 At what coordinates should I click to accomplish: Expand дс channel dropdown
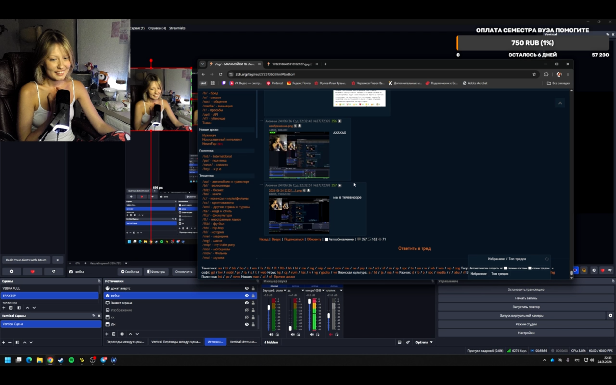pyautogui.click(x=303, y=290)
